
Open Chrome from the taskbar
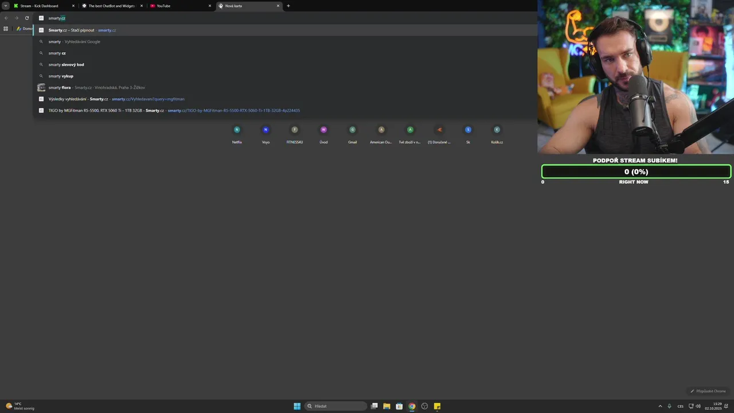point(412,406)
